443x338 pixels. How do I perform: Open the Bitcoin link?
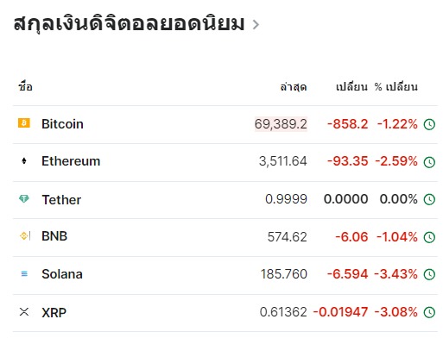pyautogui.click(x=62, y=124)
